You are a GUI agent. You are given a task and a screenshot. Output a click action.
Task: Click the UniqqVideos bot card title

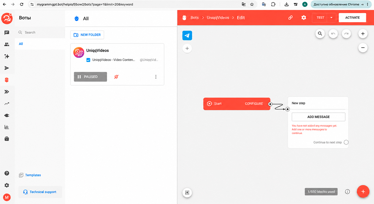point(98,50)
